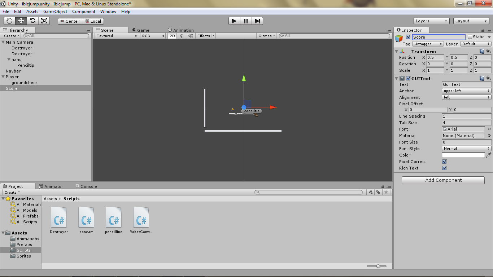Toggle the Center pivot mode button
This screenshot has width=493, height=277.
(70, 21)
